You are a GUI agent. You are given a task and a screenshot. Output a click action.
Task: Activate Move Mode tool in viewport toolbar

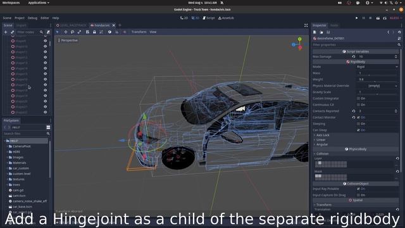click(x=66, y=32)
